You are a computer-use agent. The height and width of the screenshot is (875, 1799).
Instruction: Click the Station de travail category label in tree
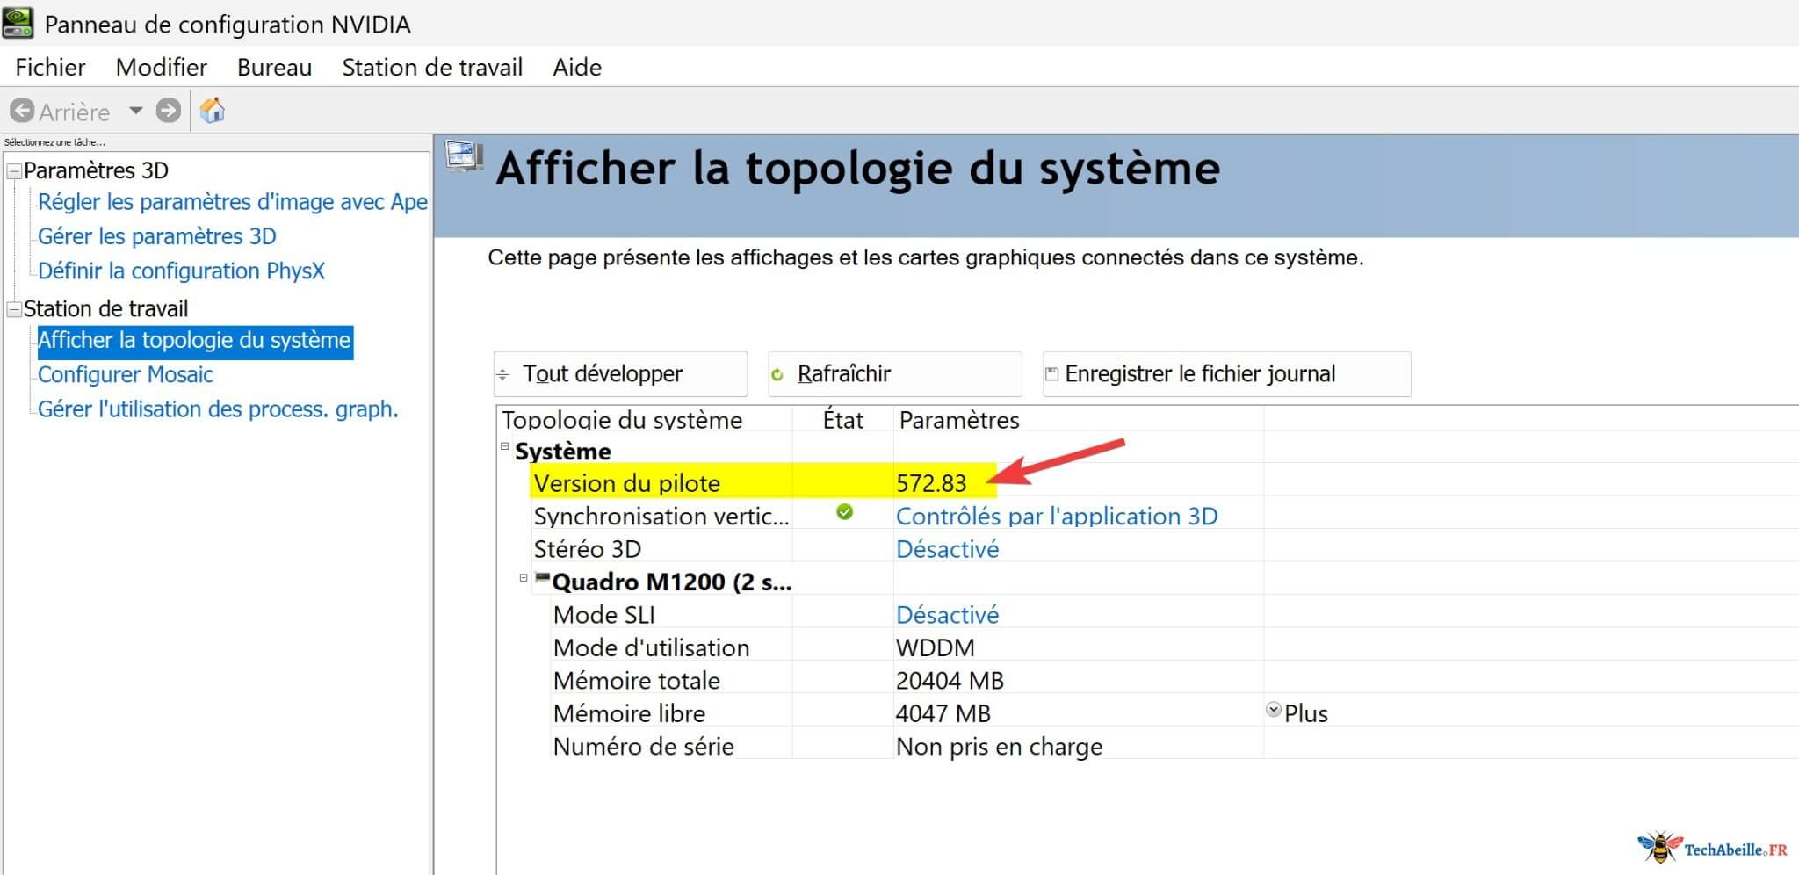tap(105, 309)
